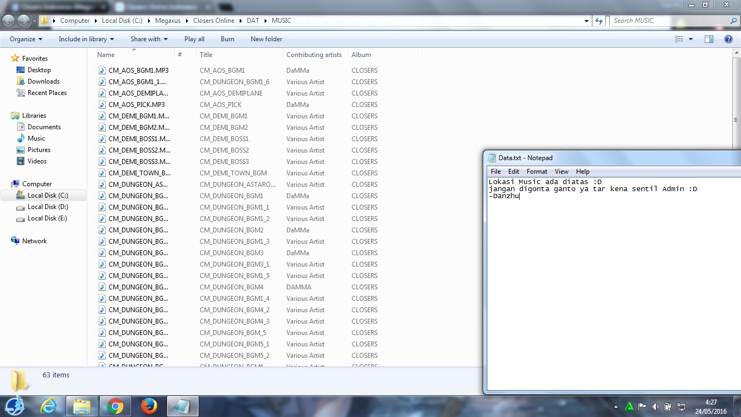The image size is (741, 417).
Task: Click the Forward navigation arrow in Explorer
Action: 24,21
